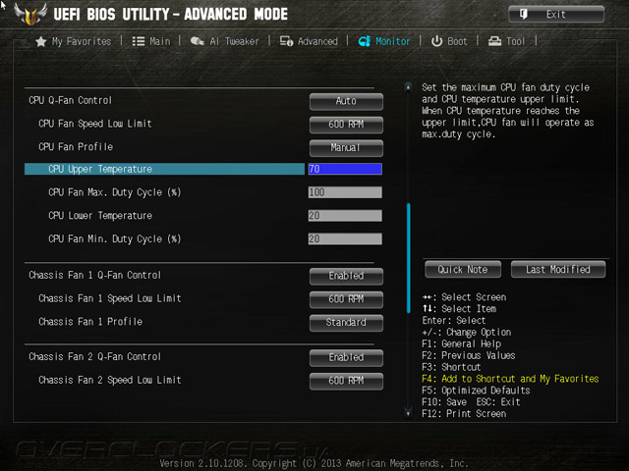Click the Exit button
Screen dimensions: 629x471
pos(556,15)
